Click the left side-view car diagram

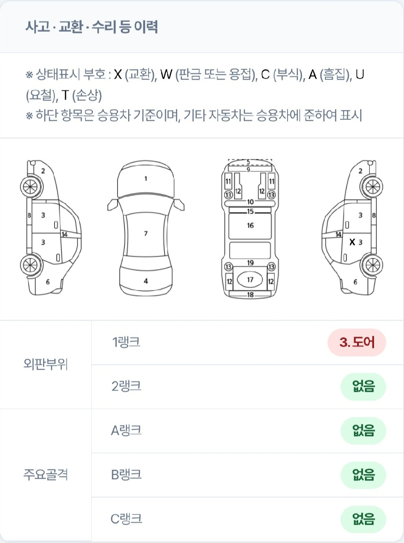pyautogui.click(x=51, y=228)
